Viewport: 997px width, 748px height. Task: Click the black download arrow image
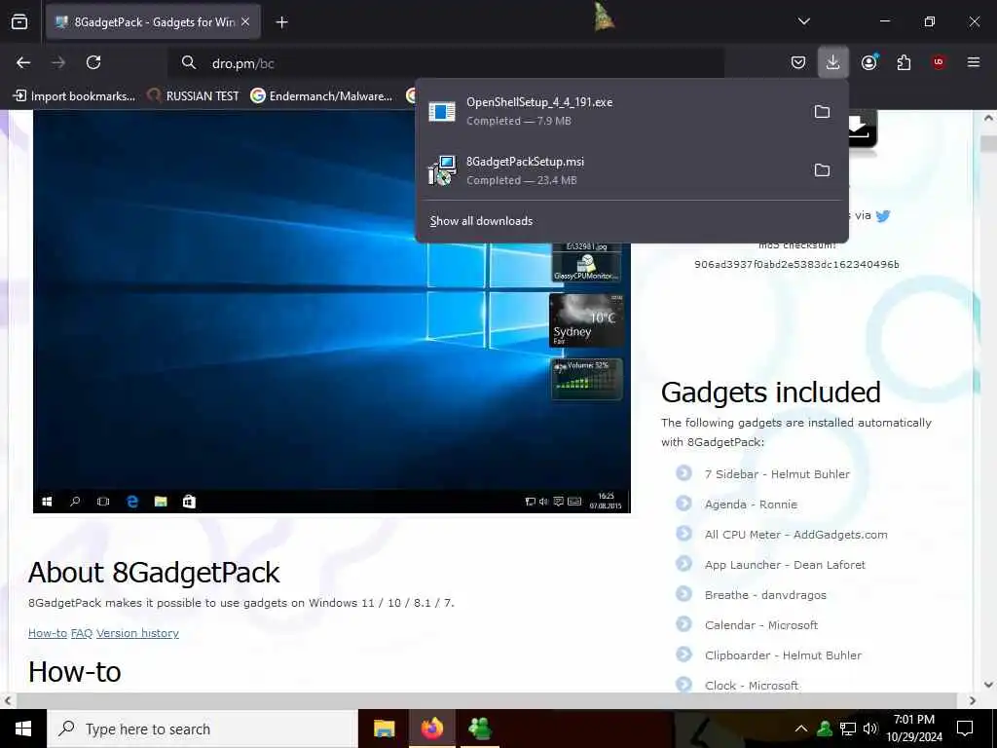[x=864, y=129]
